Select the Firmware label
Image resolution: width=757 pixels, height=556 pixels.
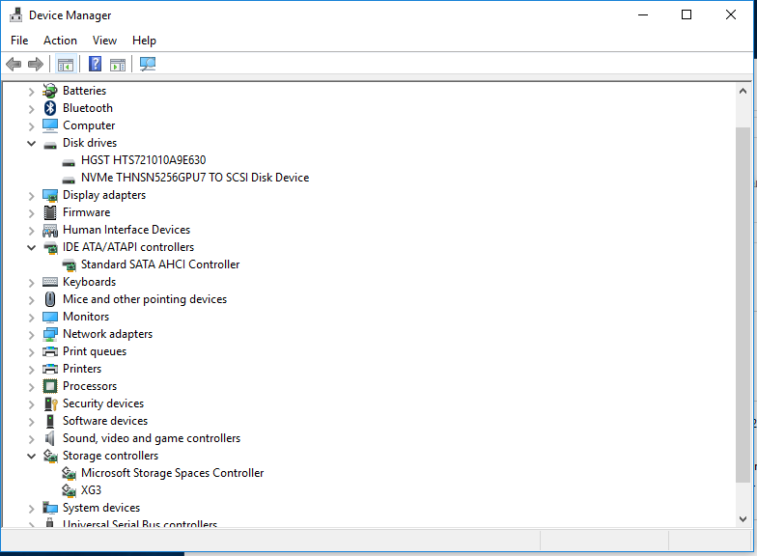coord(87,212)
